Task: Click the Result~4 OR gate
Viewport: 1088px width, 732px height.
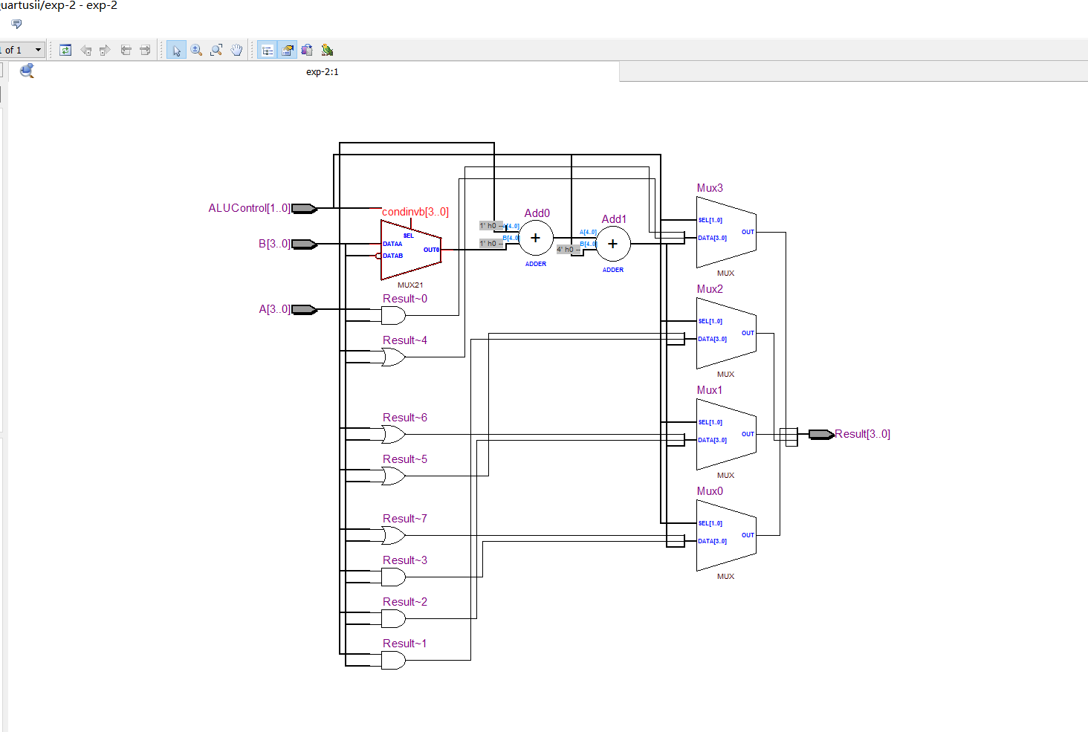Action: (393, 357)
